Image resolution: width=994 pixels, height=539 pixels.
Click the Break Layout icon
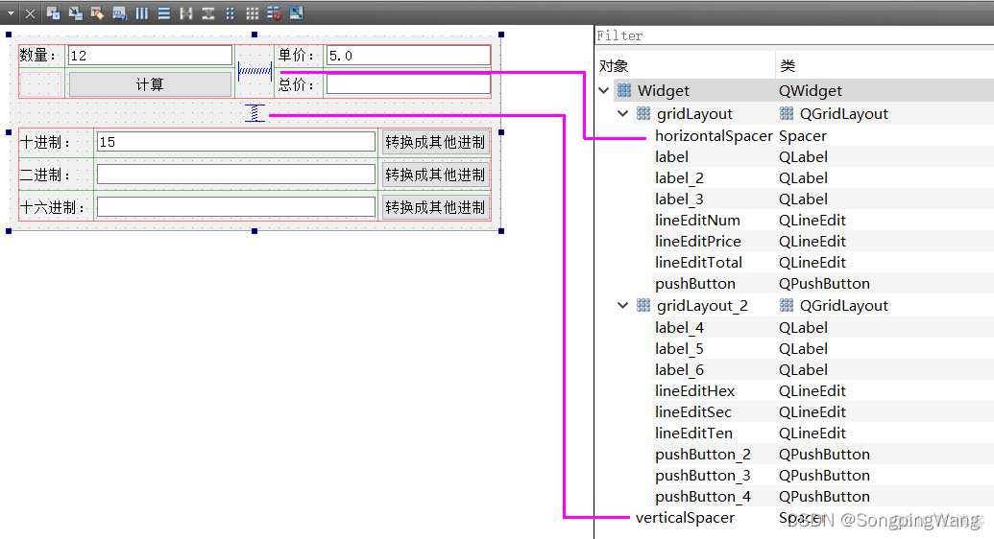click(x=274, y=12)
